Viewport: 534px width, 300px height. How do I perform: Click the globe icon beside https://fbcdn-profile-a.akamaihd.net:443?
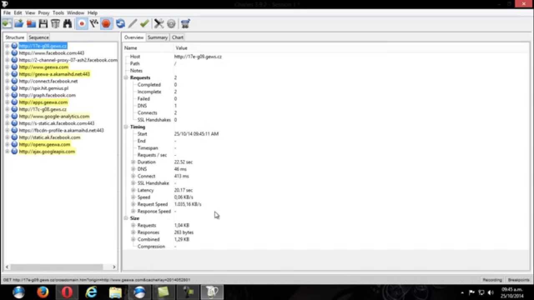click(14, 130)
